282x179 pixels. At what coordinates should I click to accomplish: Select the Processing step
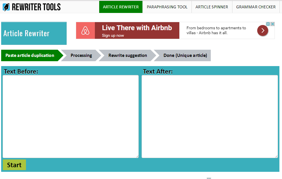[81, 55]
